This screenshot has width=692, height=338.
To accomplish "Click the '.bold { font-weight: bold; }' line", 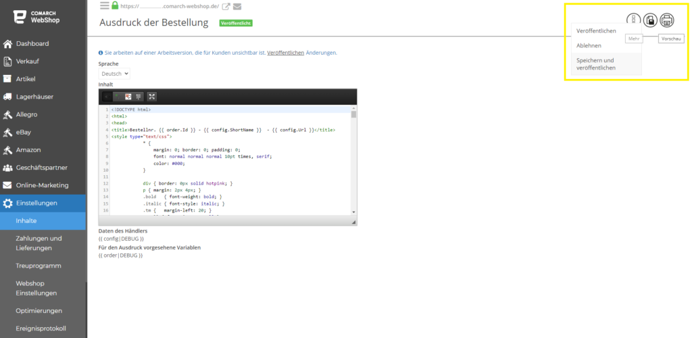I will point(182,196).
